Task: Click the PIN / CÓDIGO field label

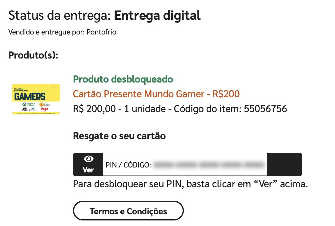Action: pyautogui.click(x=128, y=165)
